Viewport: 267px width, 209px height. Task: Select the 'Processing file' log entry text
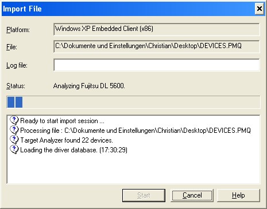tap(136, 131)
